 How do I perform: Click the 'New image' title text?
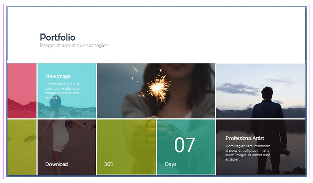pyautogui.click(x=58, y=76)
